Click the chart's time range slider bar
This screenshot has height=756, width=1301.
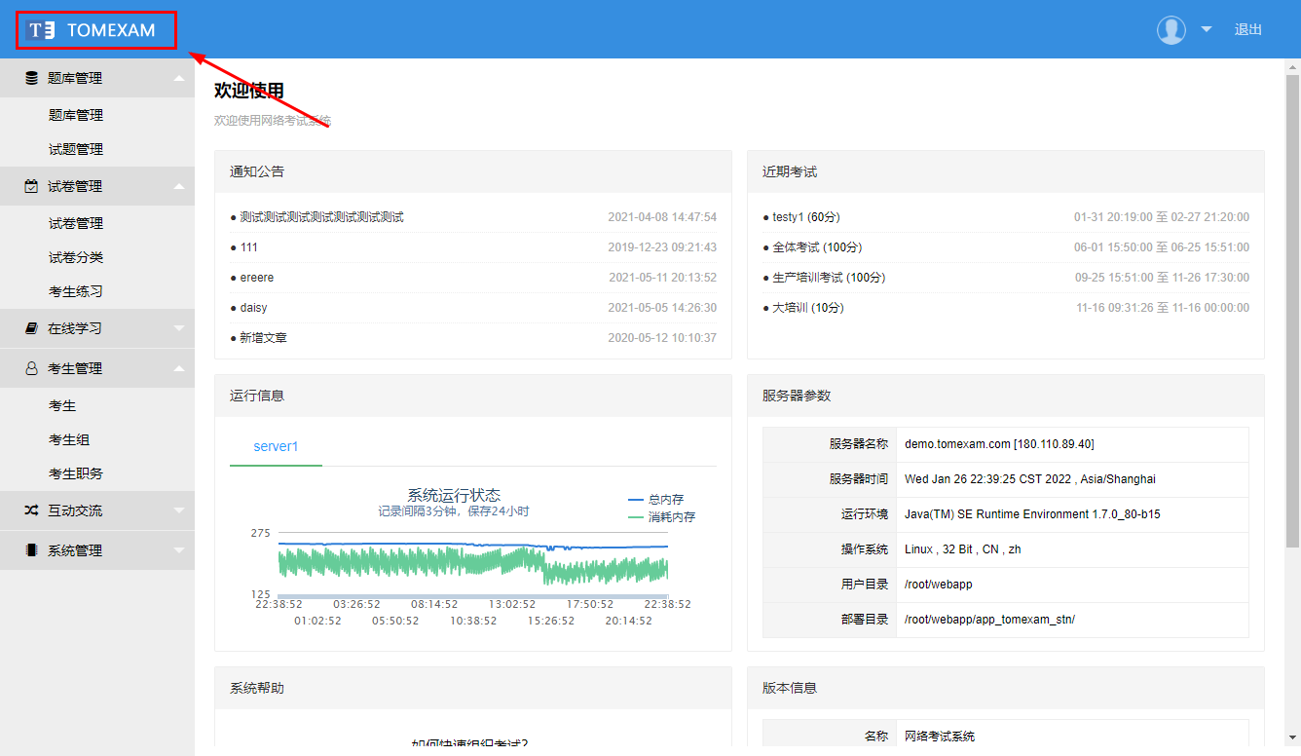tap(472, 595)
